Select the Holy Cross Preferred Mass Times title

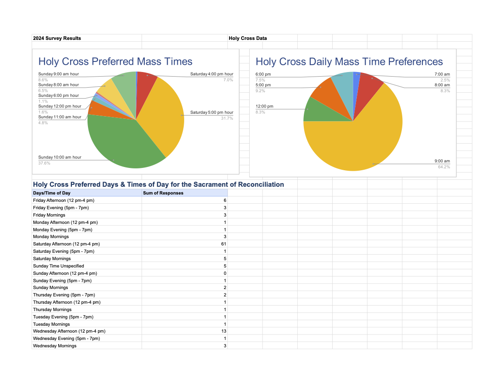pos(115,61)
